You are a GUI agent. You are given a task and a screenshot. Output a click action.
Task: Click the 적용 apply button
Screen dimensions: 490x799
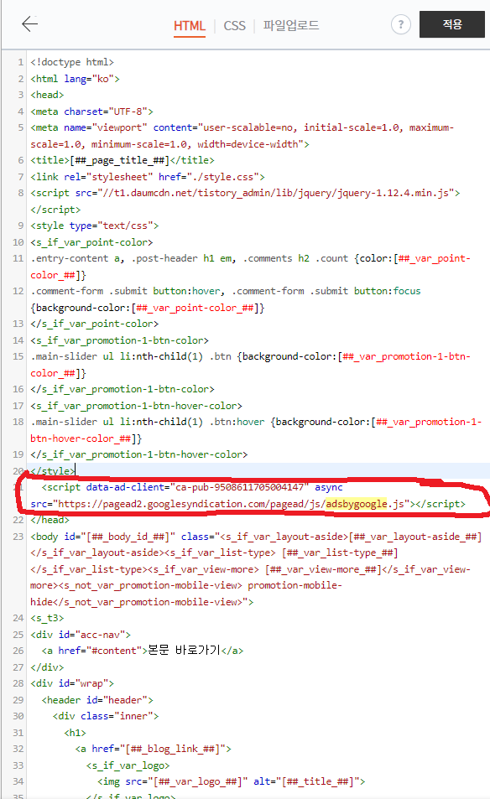tap(451, 24)
